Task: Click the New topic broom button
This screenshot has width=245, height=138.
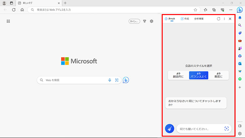Action: 170,129
